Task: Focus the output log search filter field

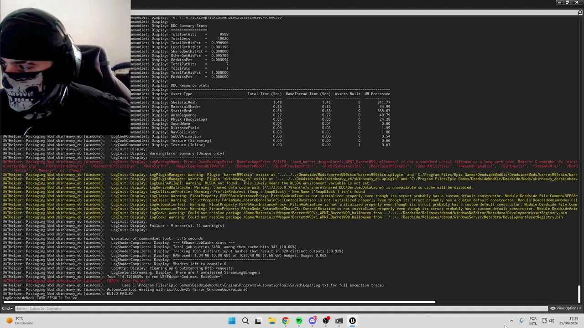Action: coord(354,13)
